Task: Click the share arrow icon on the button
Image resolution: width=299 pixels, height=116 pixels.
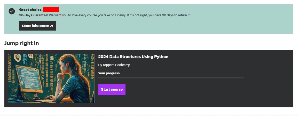Action: [x=52, y=26]
